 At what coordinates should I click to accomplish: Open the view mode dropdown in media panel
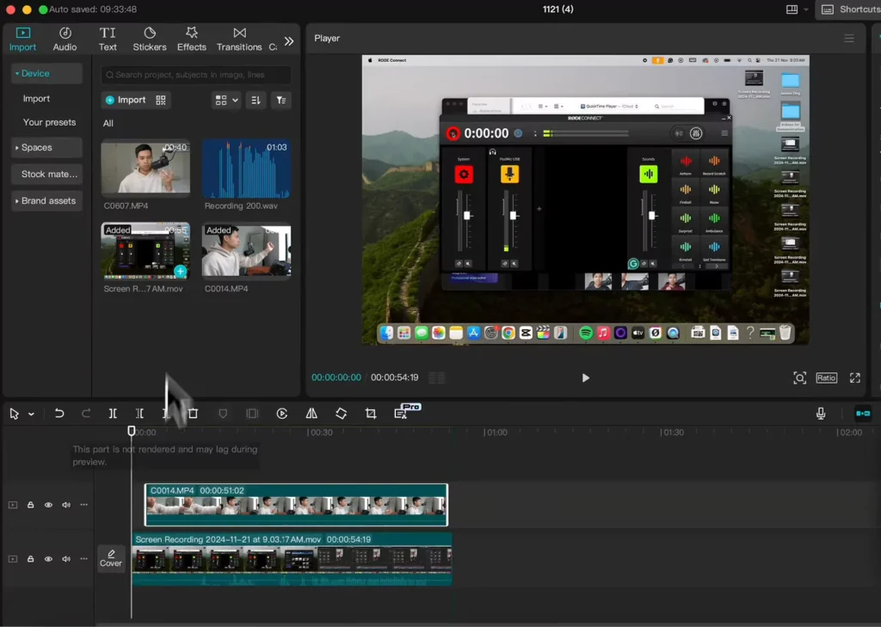[x=226, y=100]
